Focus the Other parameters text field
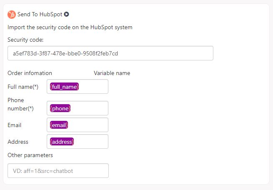 point(58,171)
